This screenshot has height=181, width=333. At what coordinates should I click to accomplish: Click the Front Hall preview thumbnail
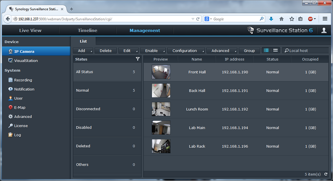point(161,72)
